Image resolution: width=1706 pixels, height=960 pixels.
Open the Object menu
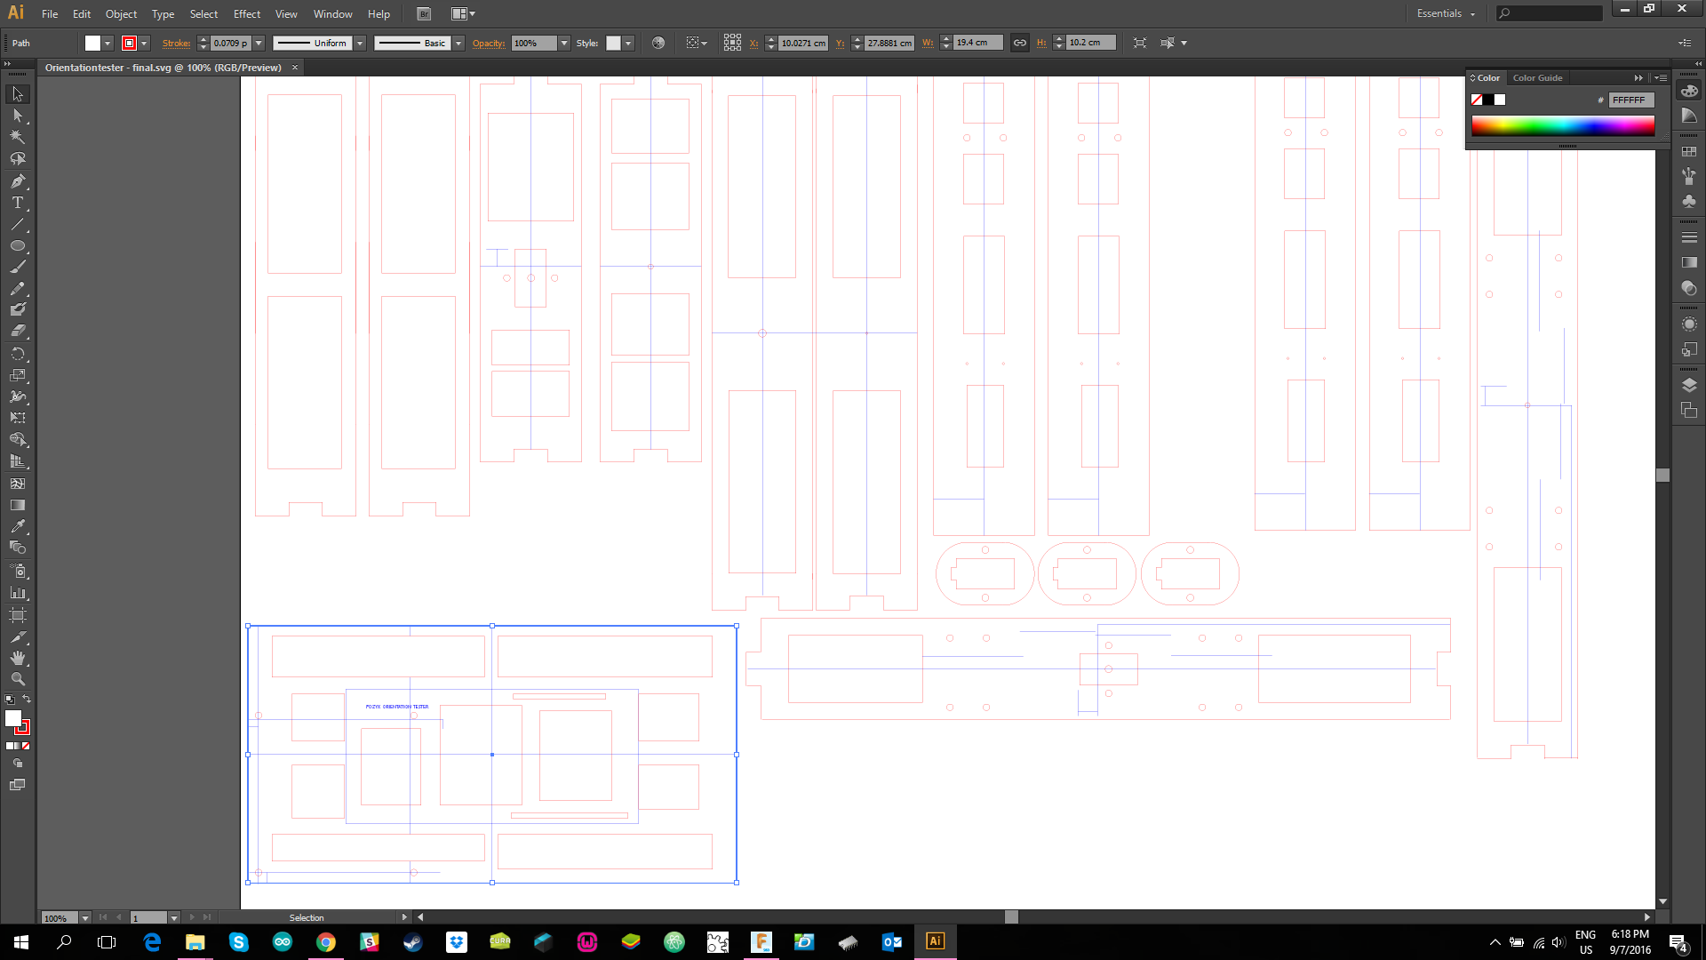pyautogui.click(x=121, y=13)
